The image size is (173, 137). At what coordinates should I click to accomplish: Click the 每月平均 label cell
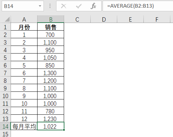pyautogui.click(x=24, y=126)
